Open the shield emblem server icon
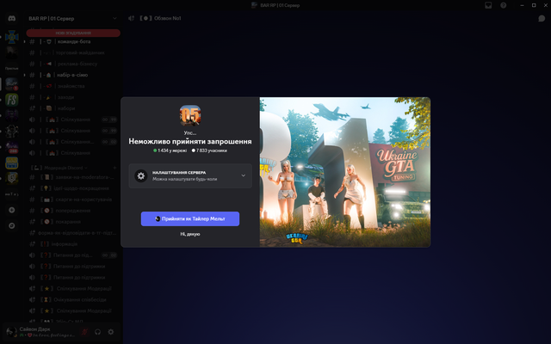The width and height of the screenshot is (551, 344). [11, 178]
